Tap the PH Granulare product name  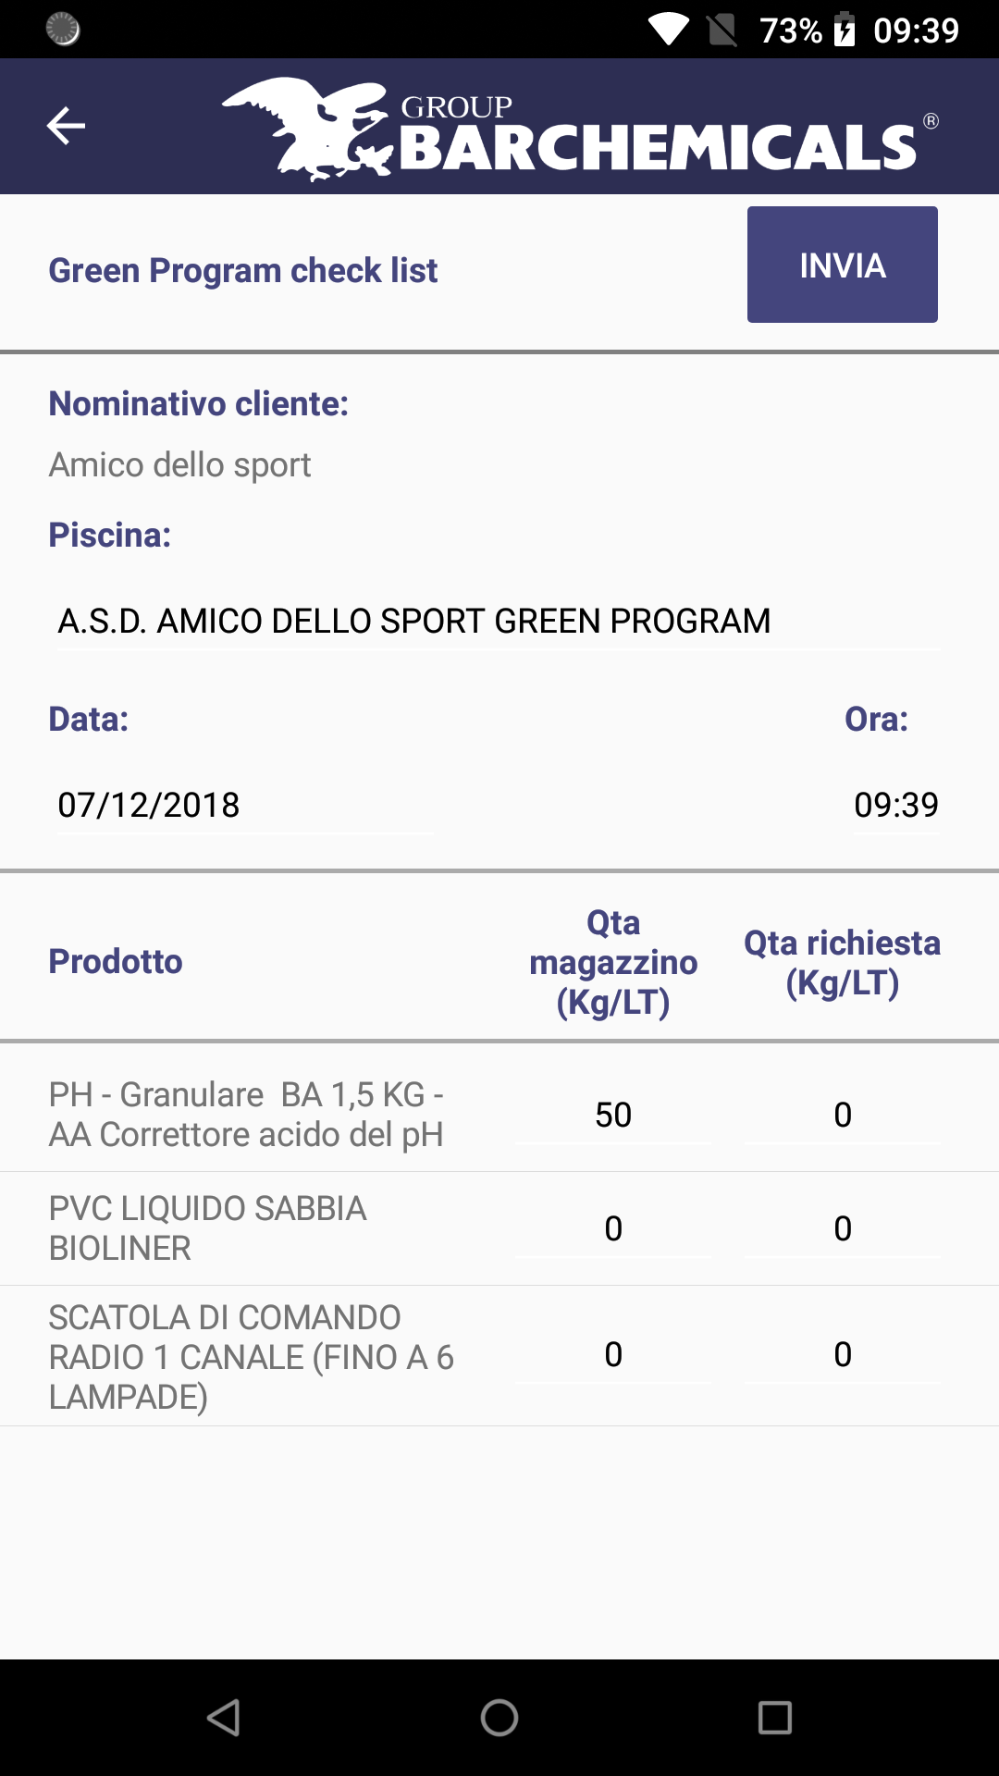[x=246, y=1114]
